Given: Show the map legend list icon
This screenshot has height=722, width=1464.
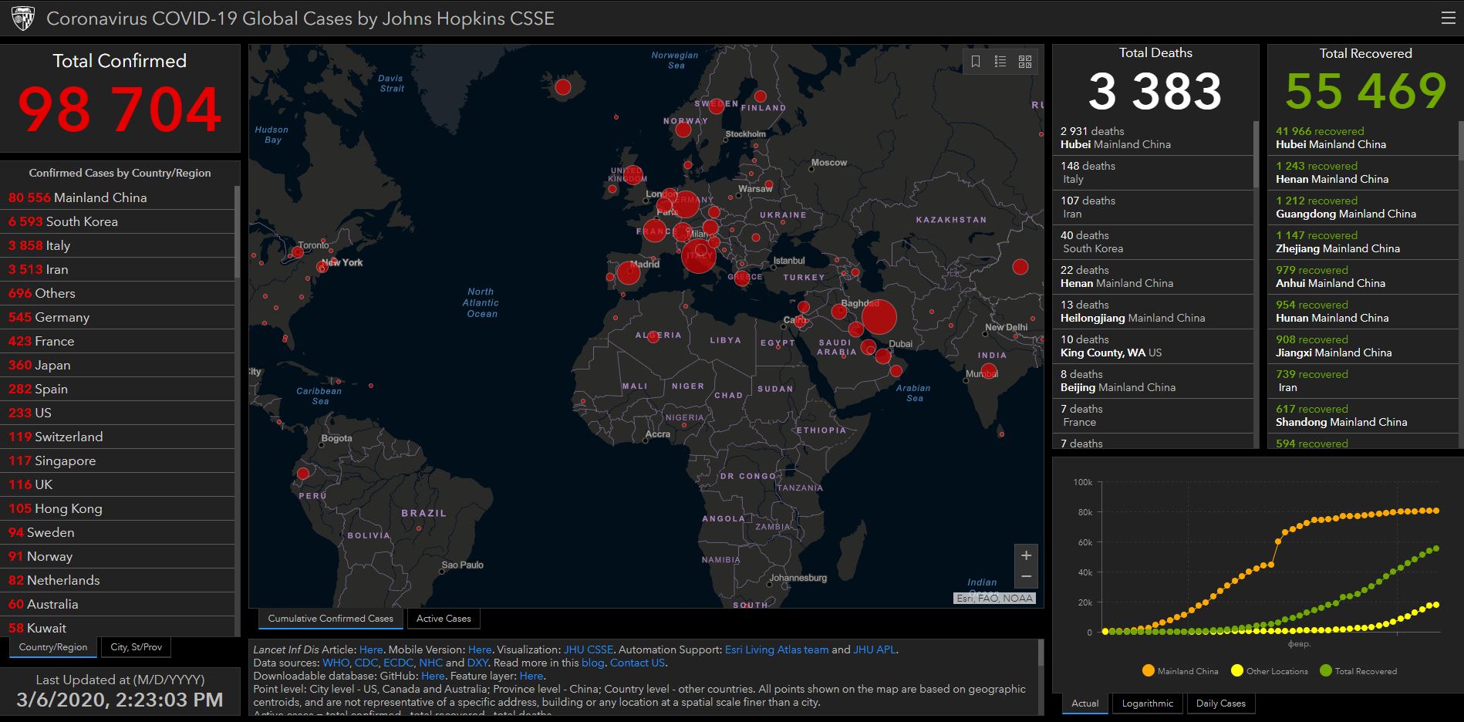Looking at the screenshot, I should coord(1000,62).
